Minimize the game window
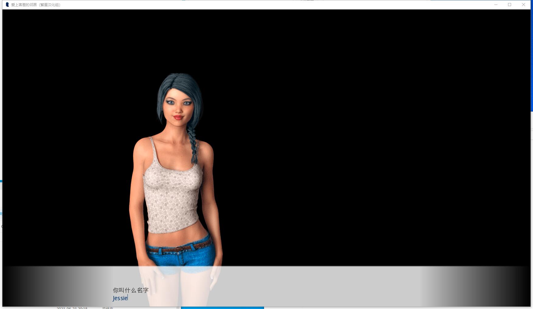This screenshot has width=533, height=309. 496,5
